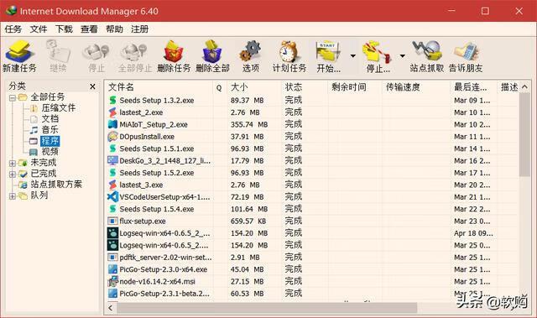The image size is (537, 318).
Task: Open the 查看 menu
Action: [x=89, y=29]
